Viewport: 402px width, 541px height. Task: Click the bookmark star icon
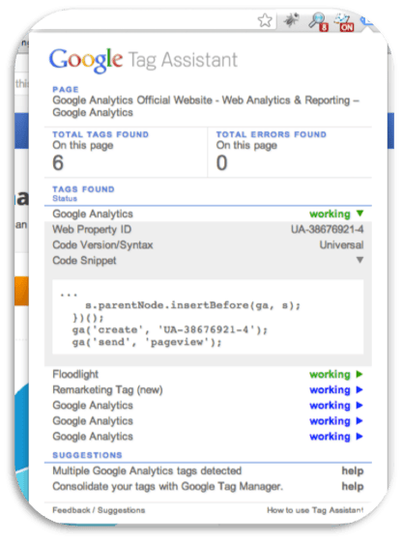(265, 20)
